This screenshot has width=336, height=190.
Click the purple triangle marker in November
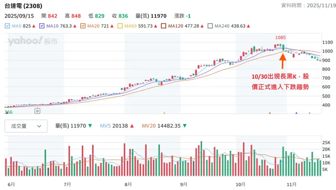coord(296,113)
